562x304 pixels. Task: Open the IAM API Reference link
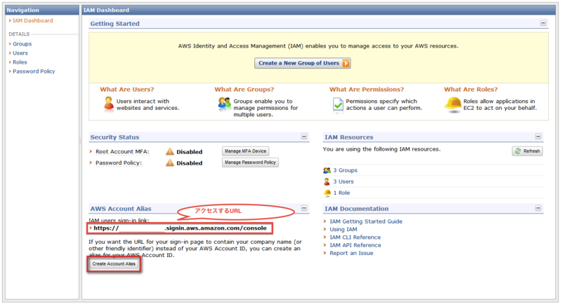click(355, 245)
